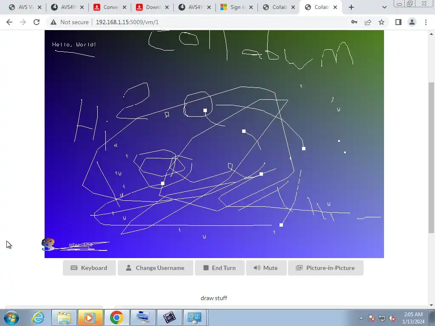The image size is (435, 326).
Task: Click the draw stuff text
Action: point(214,298)
